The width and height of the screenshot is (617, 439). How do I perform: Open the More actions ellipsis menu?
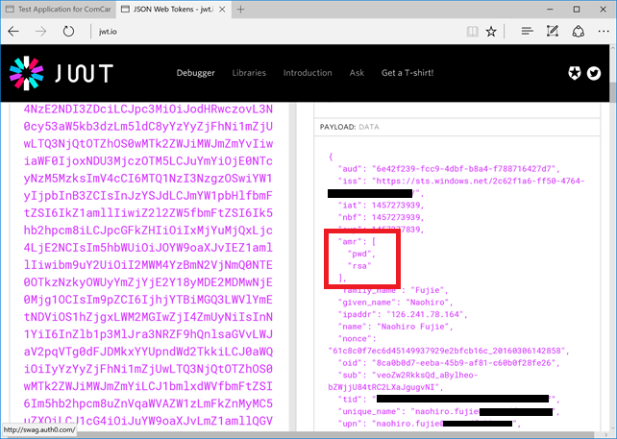coord(604,32)
